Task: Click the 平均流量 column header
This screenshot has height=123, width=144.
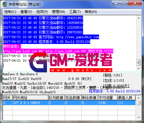Action: tap(108, 98)
